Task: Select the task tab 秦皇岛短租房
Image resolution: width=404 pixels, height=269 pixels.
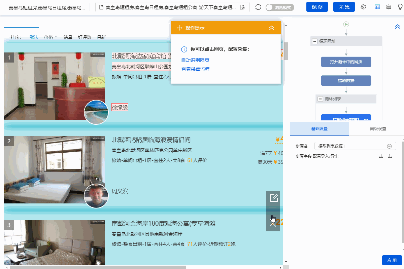Action: tap(47, 7)
